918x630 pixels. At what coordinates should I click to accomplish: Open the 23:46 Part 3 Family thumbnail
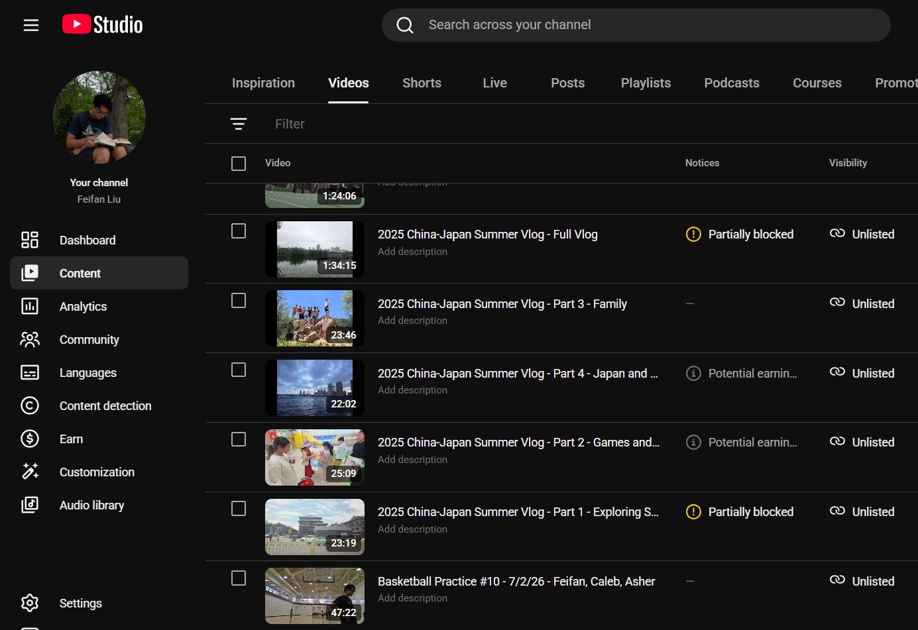(x=315, y=319)
